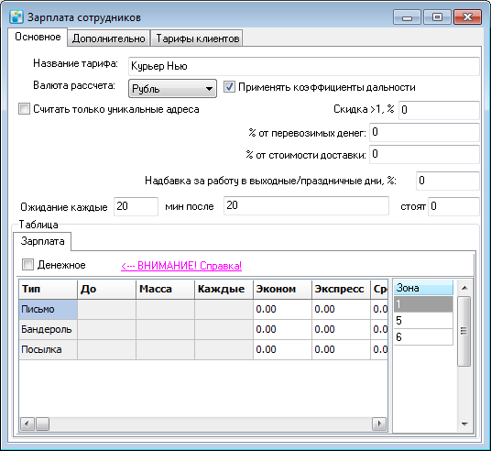Screen dimensions: 491x451
Task: Switch to the Основное tab
Action: click(x=38, y=37)
